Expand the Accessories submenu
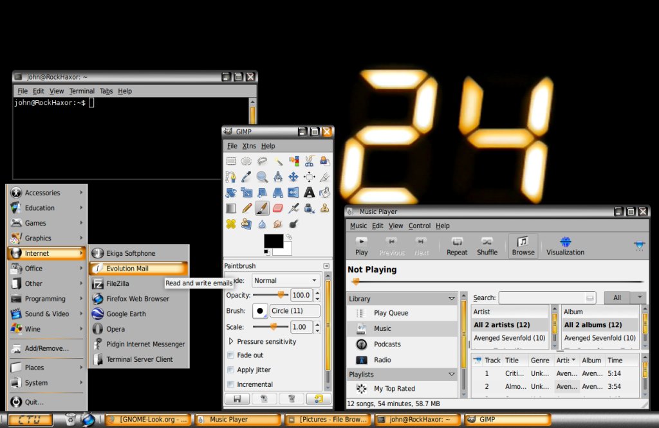 [47, 193]
